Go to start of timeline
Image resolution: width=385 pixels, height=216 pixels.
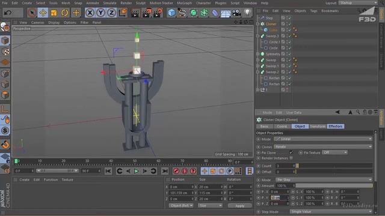pos(108,171)
